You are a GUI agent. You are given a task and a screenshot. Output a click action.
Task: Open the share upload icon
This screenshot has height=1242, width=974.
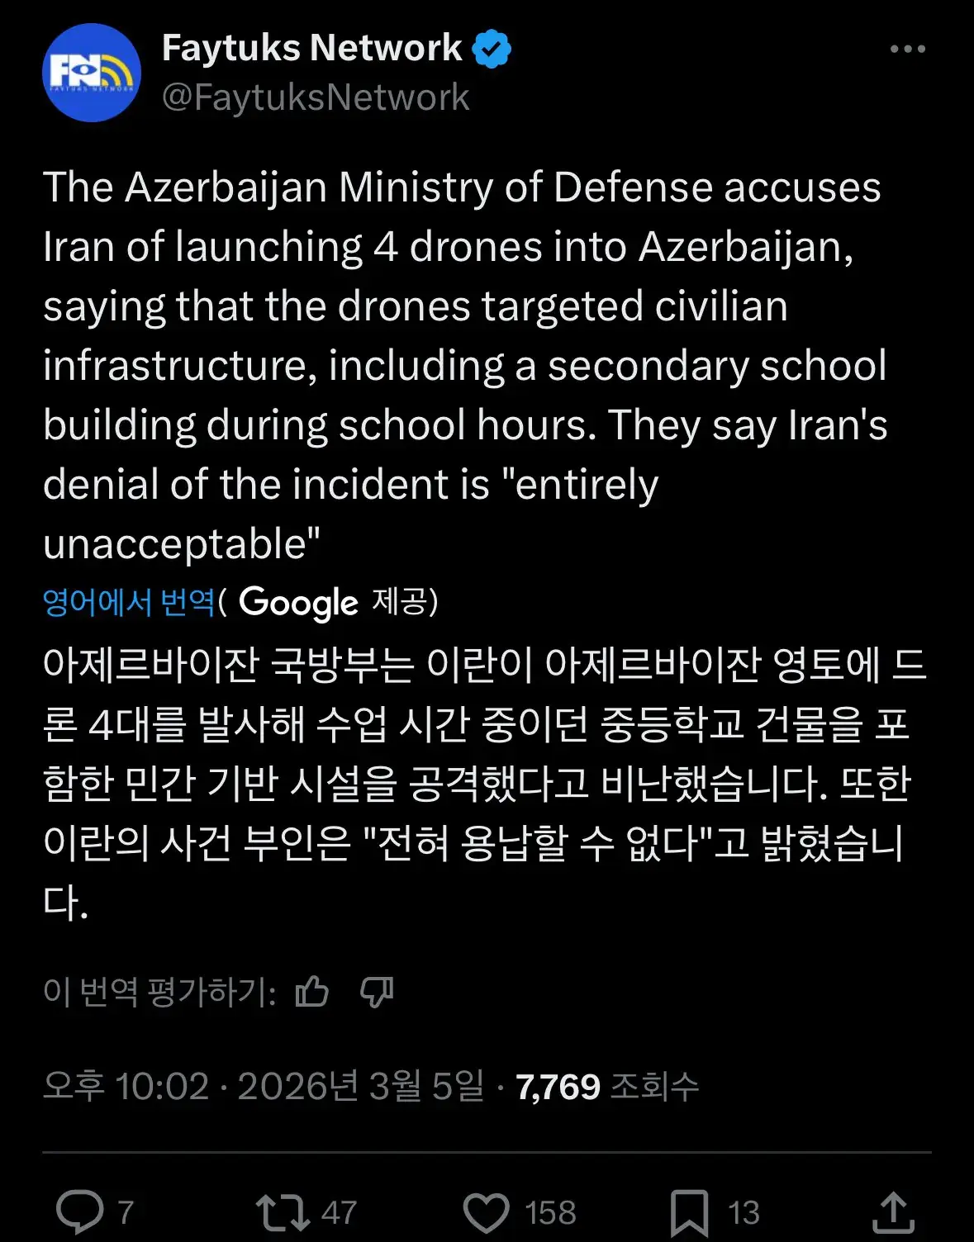coord(893,1212)
